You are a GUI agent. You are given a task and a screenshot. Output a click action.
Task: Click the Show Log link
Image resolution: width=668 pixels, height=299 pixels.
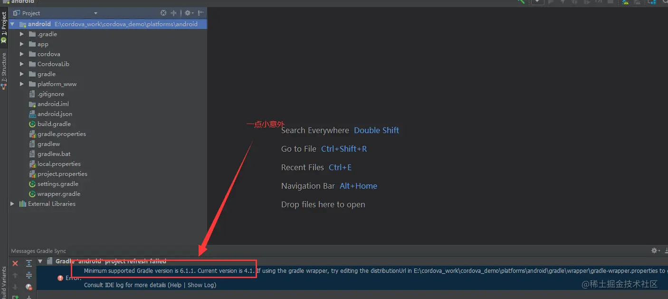[x=201, y=285]
